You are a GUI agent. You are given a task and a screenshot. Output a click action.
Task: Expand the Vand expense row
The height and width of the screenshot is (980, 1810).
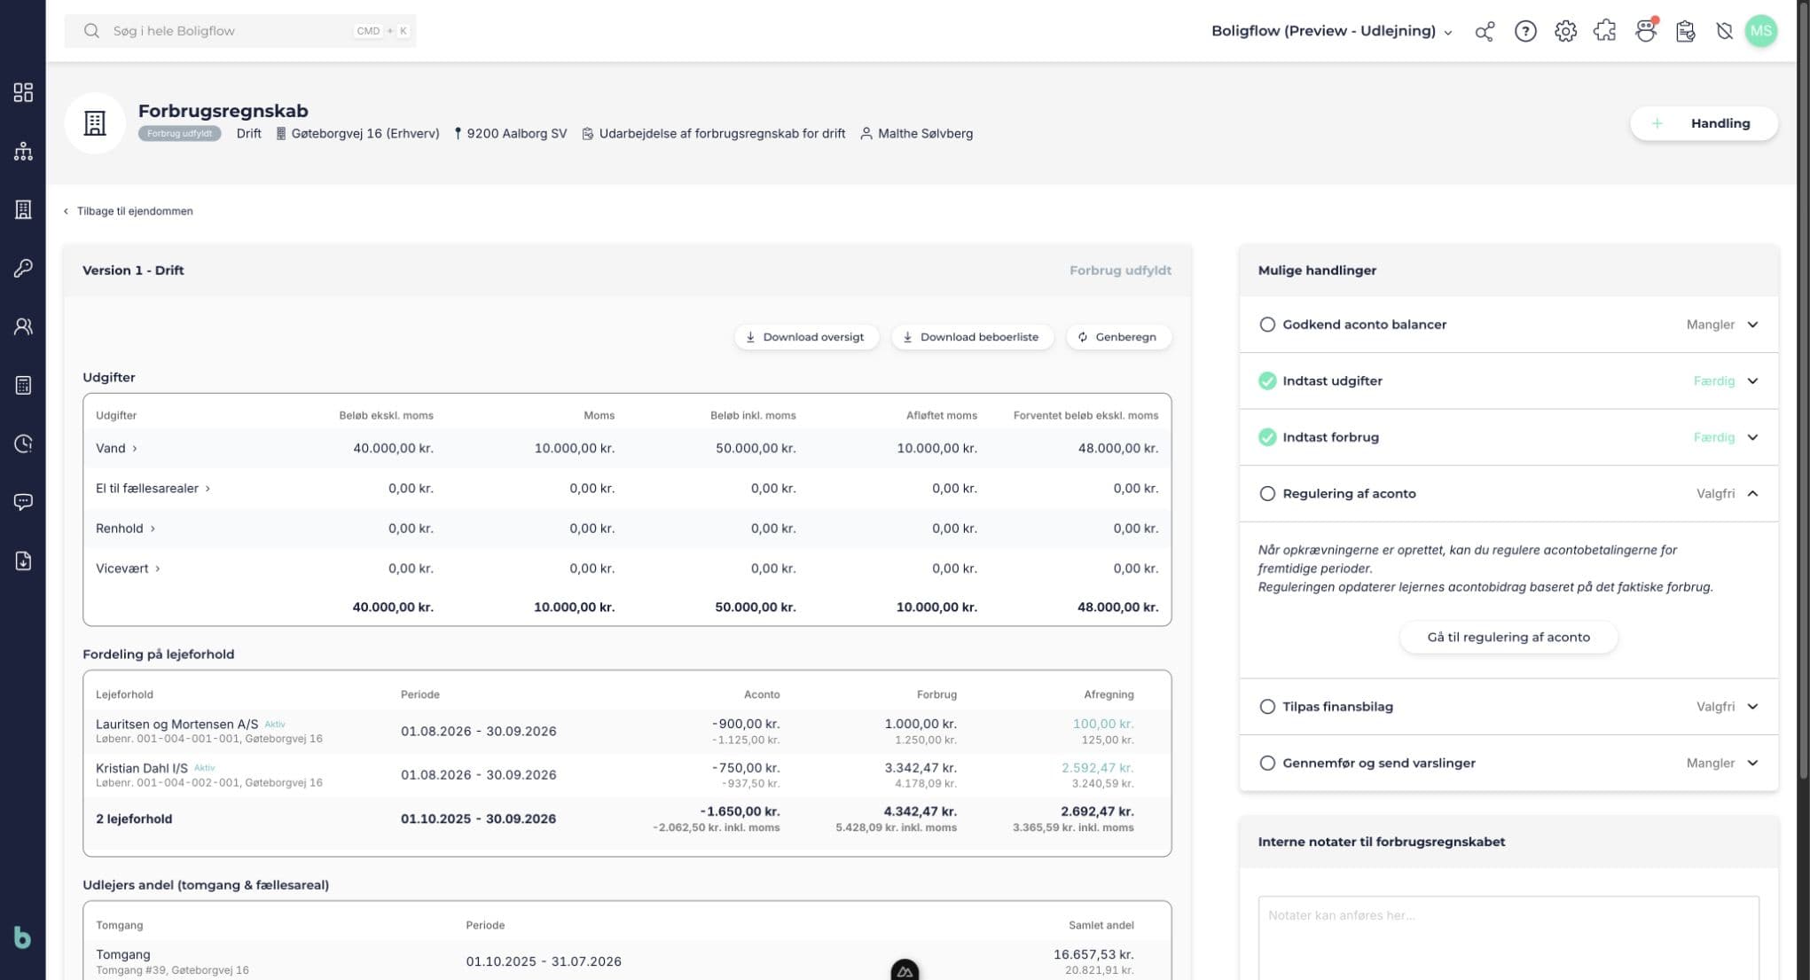click(116, 449)
